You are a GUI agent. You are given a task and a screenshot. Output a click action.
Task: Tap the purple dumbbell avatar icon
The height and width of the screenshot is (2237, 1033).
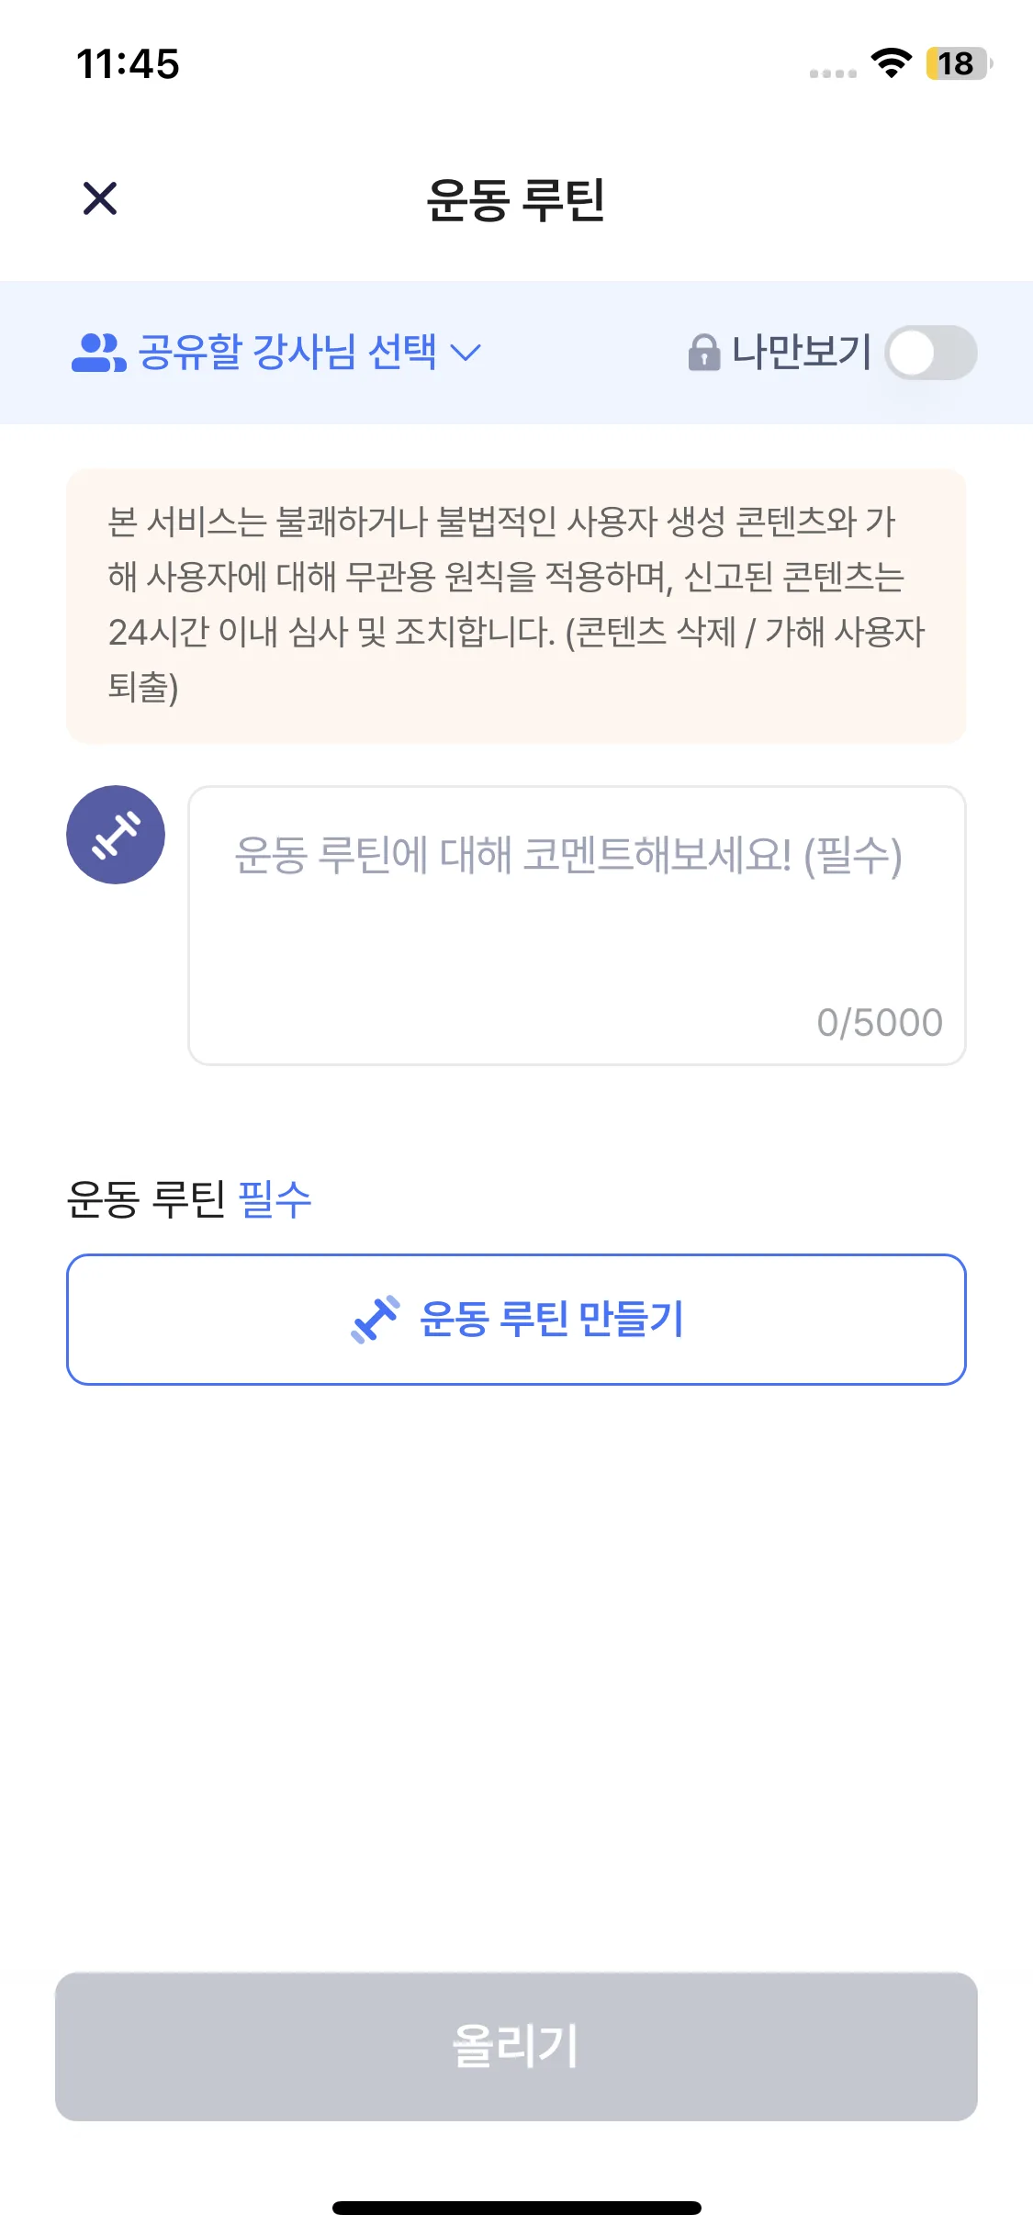click(116, 835)
